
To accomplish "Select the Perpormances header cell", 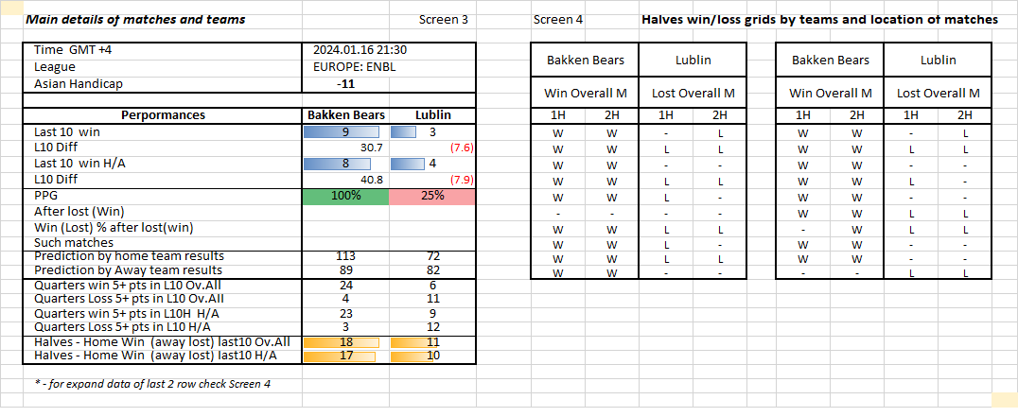I will pyautogui.click(x=161, y=115).
